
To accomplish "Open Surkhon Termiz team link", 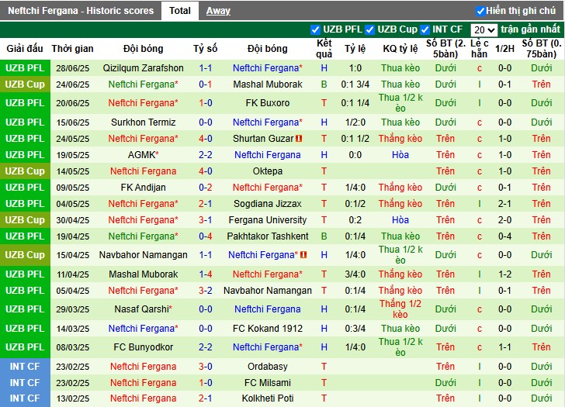I will 143,122.
